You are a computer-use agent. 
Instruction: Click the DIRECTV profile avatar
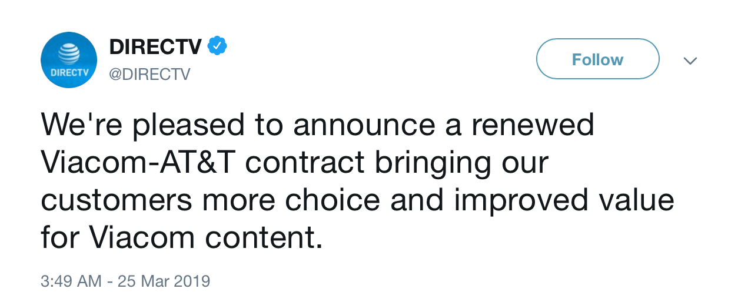pos(69,59)
